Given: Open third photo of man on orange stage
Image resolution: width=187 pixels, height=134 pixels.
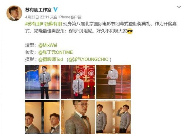Looking at the screenshot, I should 113,82.
